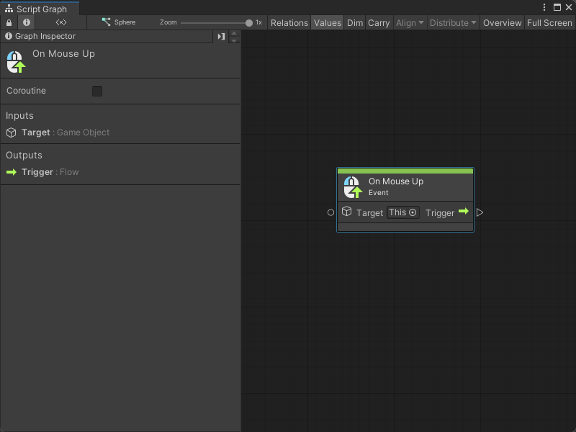
Task: Click the dock panel arrow in Graph Inspector
Action: coord(221,36)
